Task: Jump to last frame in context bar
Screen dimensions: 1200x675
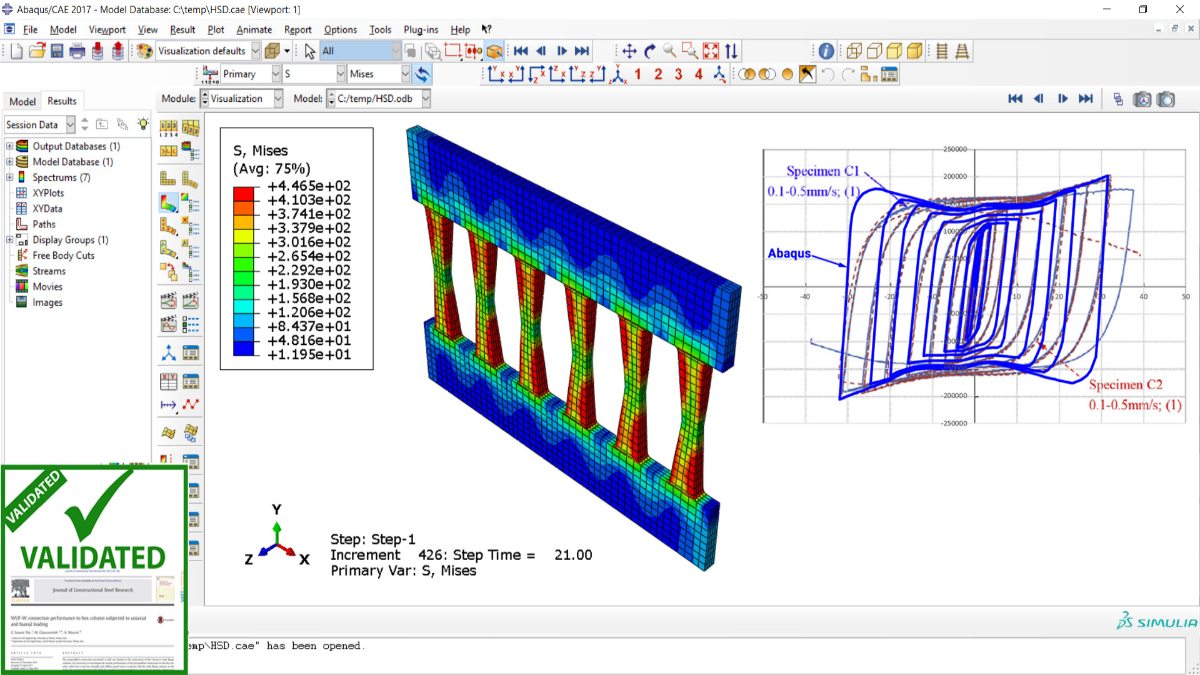Action: [1086, 99]
